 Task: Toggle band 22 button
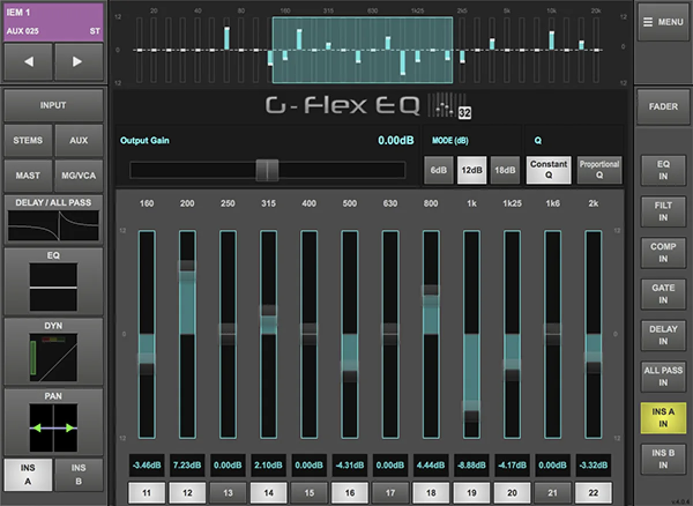point(593,493)
